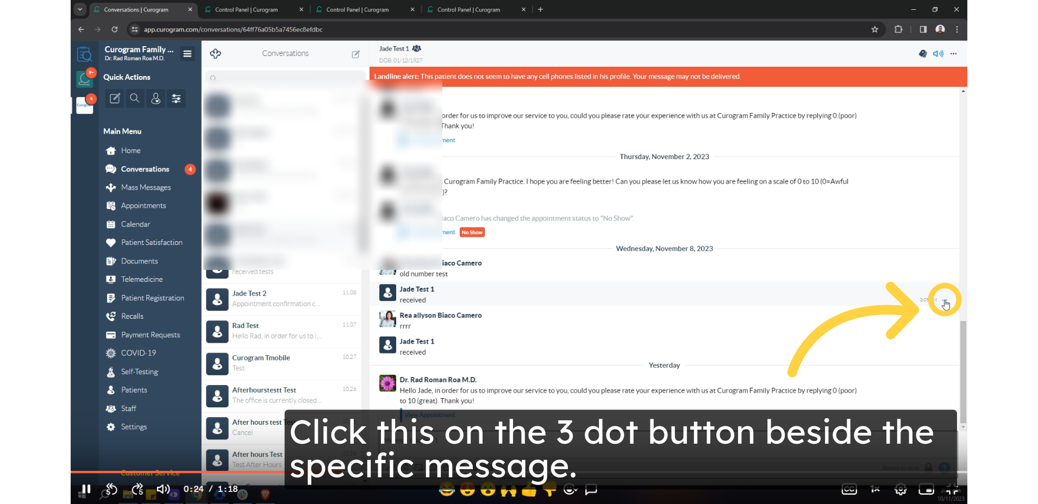
Task: Skip the video forward five seconds
Action: click(x=137, y=489)
